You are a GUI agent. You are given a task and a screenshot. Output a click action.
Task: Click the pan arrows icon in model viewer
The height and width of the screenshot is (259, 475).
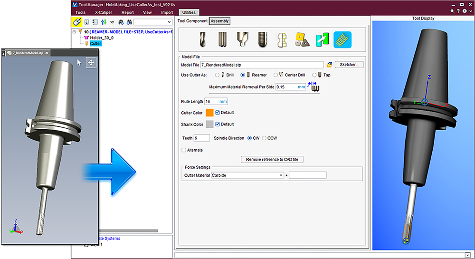[91, 63]
